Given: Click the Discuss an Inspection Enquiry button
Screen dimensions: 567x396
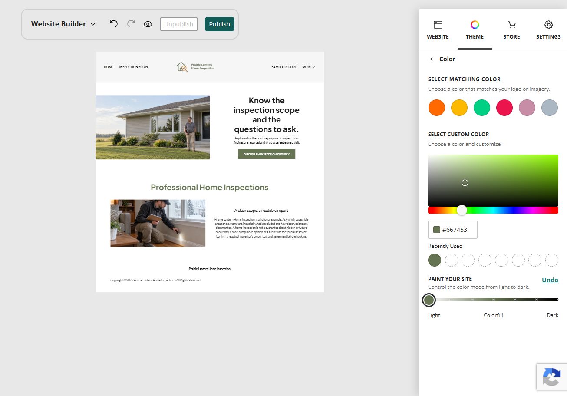Looking at the screenshot, I should click(267, 154).
